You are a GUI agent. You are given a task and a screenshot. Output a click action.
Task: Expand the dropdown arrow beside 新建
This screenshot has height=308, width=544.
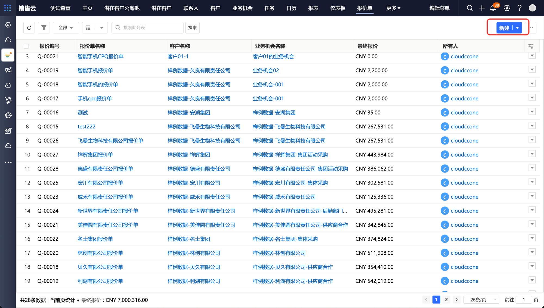click(517, 28)
